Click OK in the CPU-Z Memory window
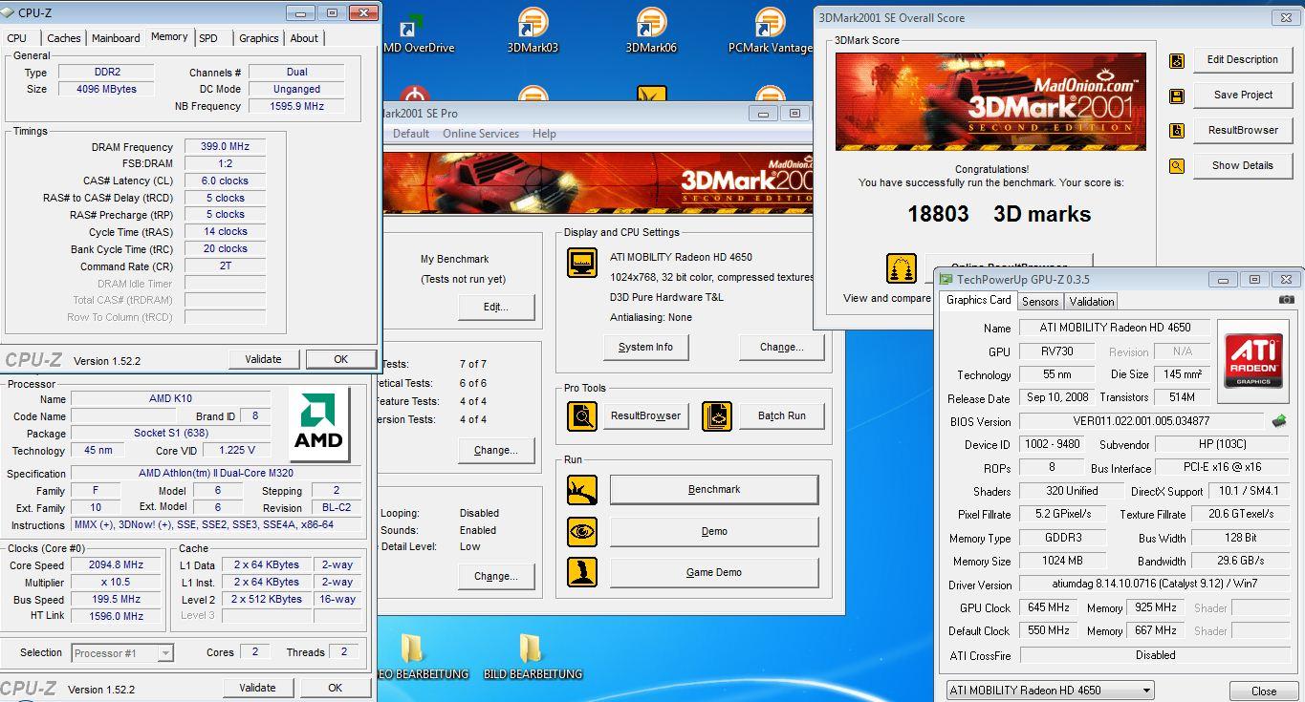 pos(341,359)
